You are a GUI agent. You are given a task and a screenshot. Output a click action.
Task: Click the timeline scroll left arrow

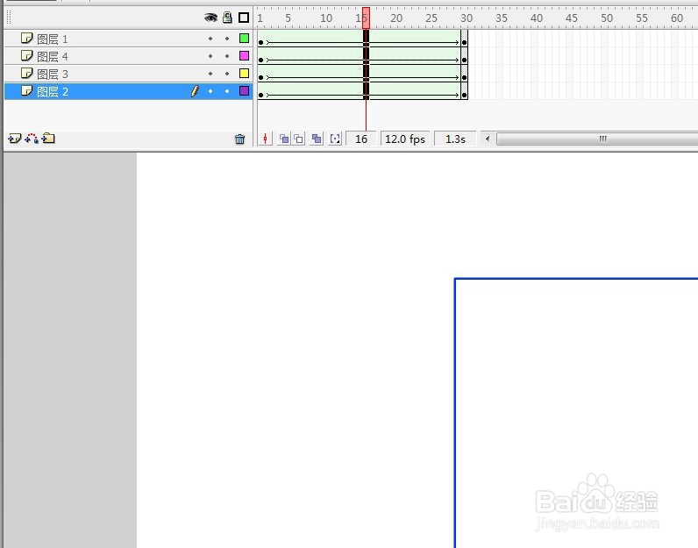click(488, 139)
